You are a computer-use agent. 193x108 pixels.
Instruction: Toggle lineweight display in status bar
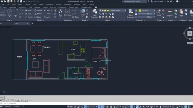(107, 107)
